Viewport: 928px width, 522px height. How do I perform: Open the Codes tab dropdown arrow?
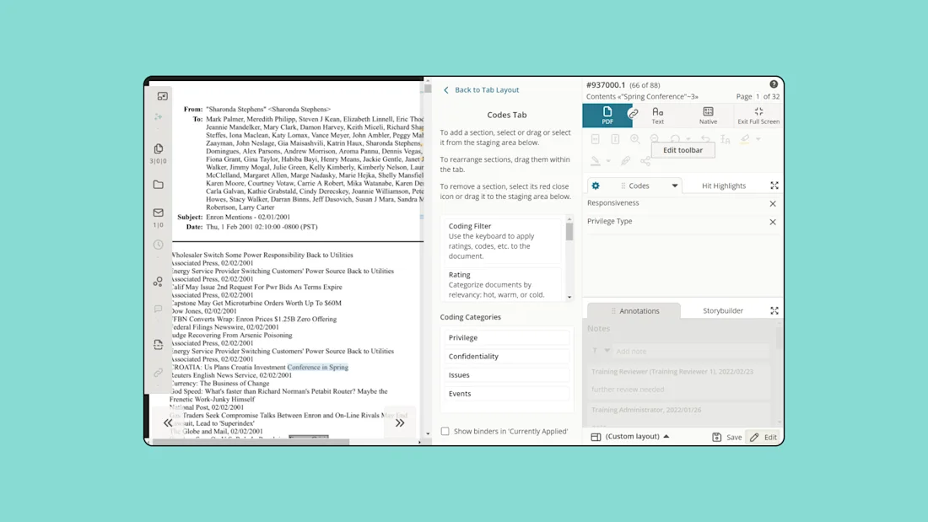coord(674,186)
